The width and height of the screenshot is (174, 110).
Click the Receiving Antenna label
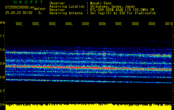click(66, 13)
